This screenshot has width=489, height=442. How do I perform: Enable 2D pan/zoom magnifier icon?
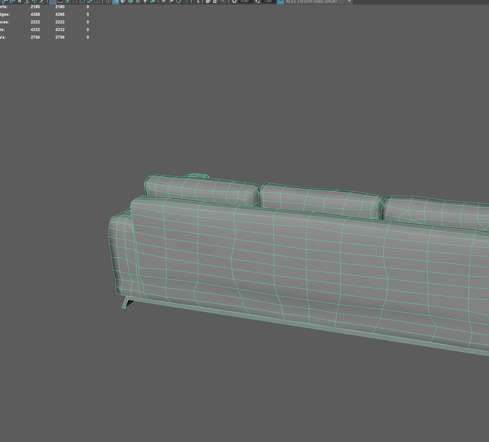34,1
